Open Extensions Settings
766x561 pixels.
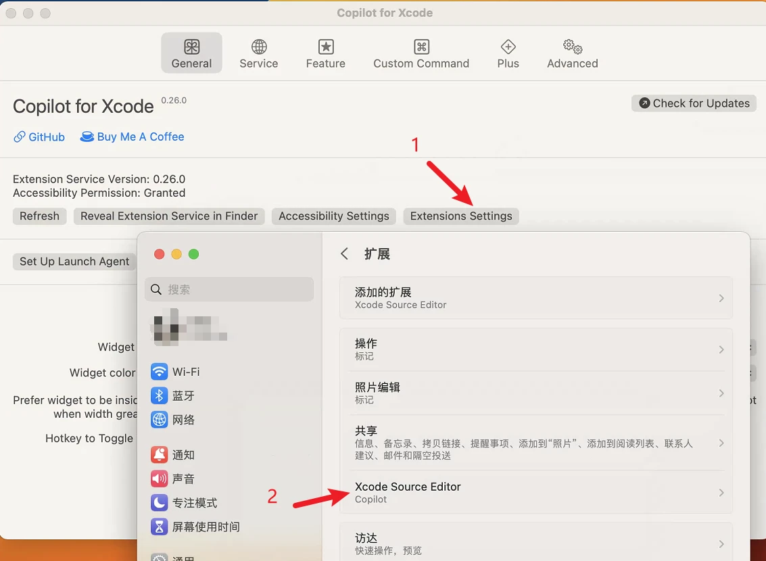461,216
